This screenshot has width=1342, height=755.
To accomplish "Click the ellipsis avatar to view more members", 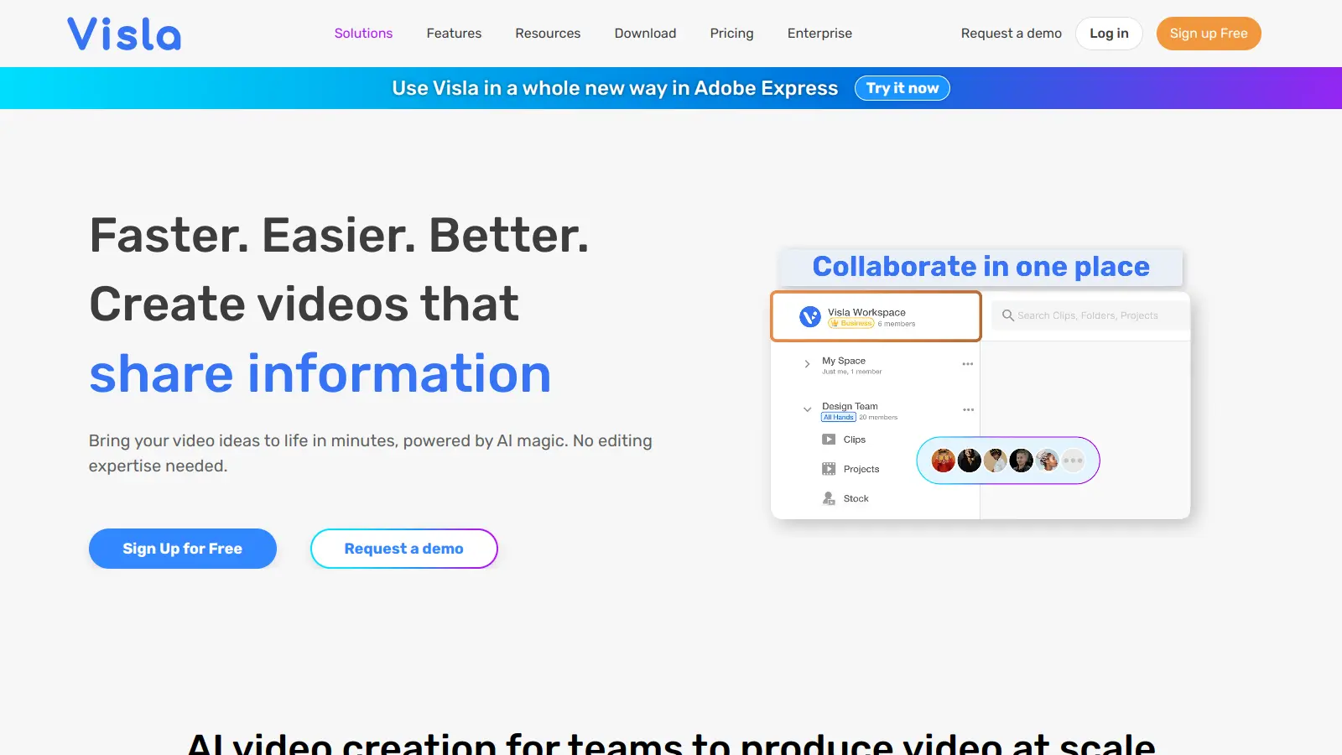I will click(x=1073, y=461).
